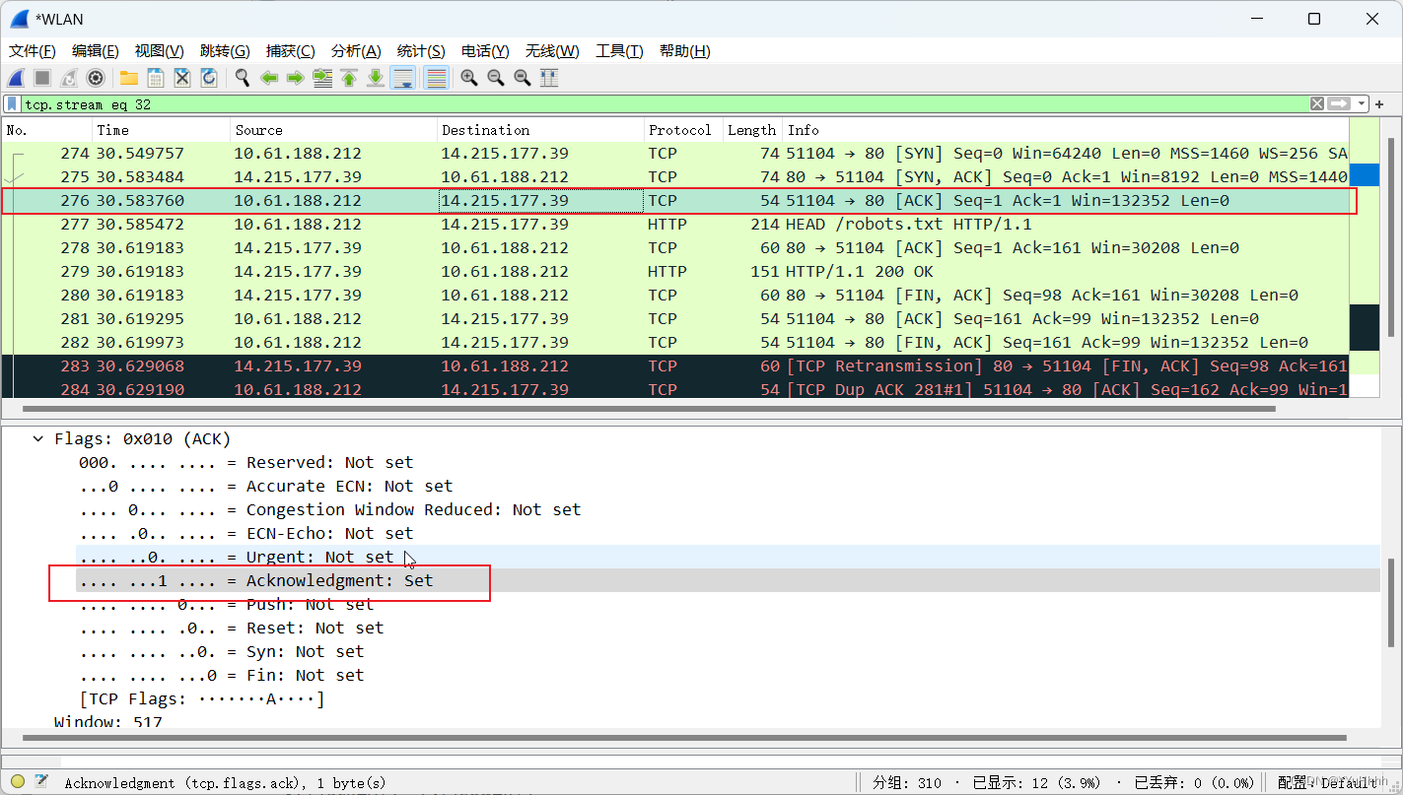
Task: Open the 无线(W) menu
Action: point(552,51)
